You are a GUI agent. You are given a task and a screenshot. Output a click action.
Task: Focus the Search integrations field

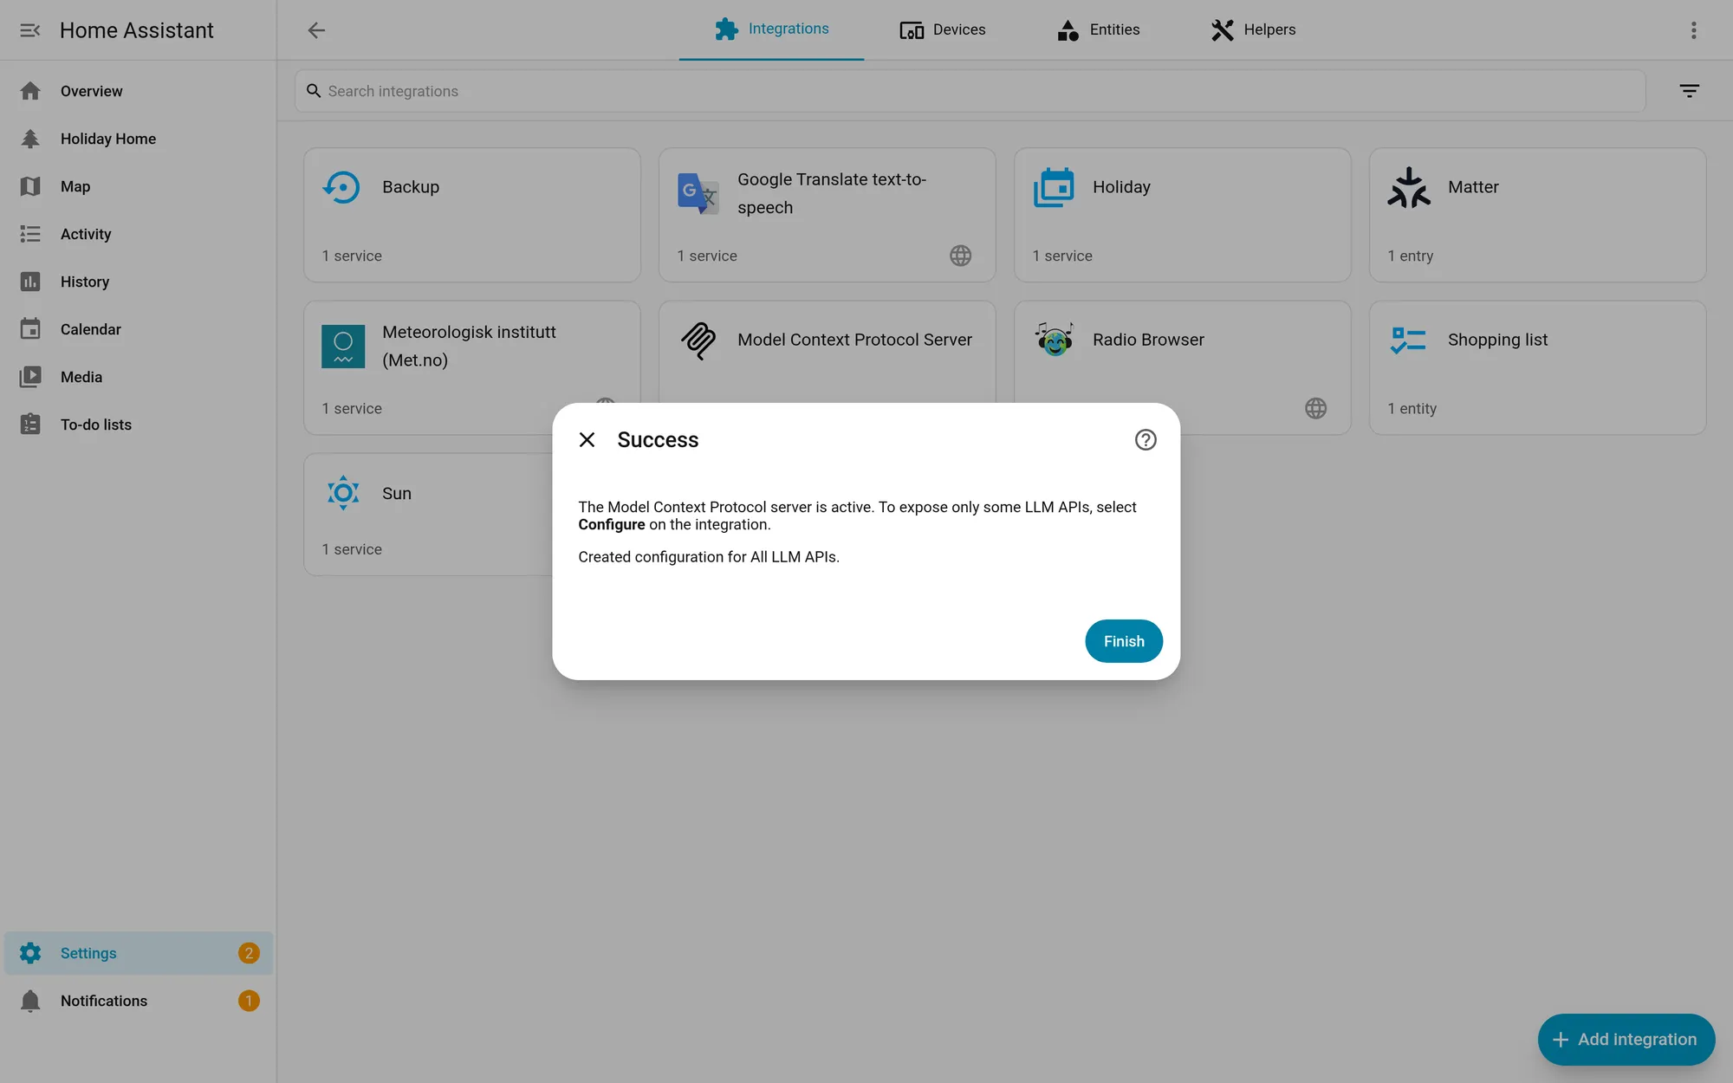pyautogui.click(x=970, y=91)
